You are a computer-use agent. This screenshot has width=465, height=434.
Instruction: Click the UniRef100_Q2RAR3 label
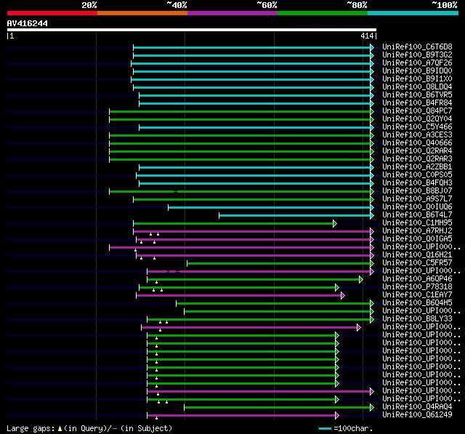[x=417, y=159]
